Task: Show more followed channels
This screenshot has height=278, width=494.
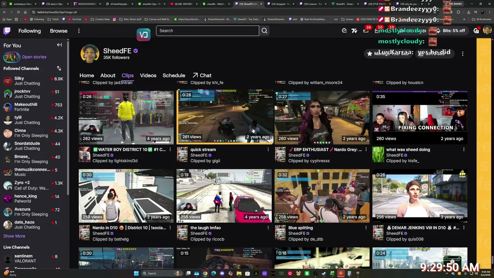Action: point(14,236)
